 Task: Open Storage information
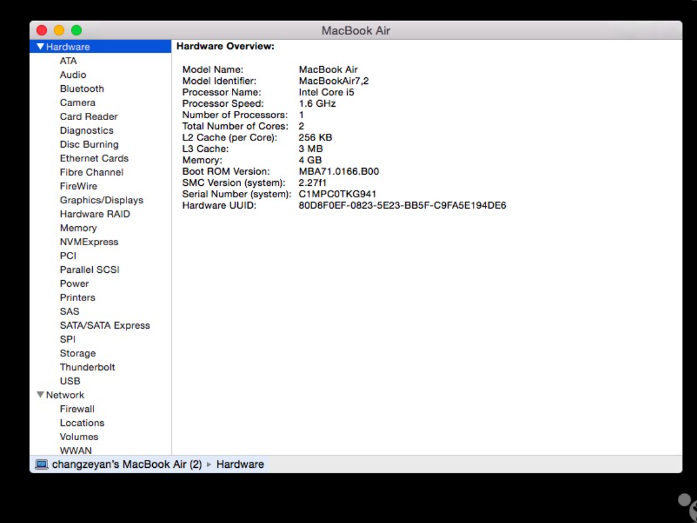[78, 353]
